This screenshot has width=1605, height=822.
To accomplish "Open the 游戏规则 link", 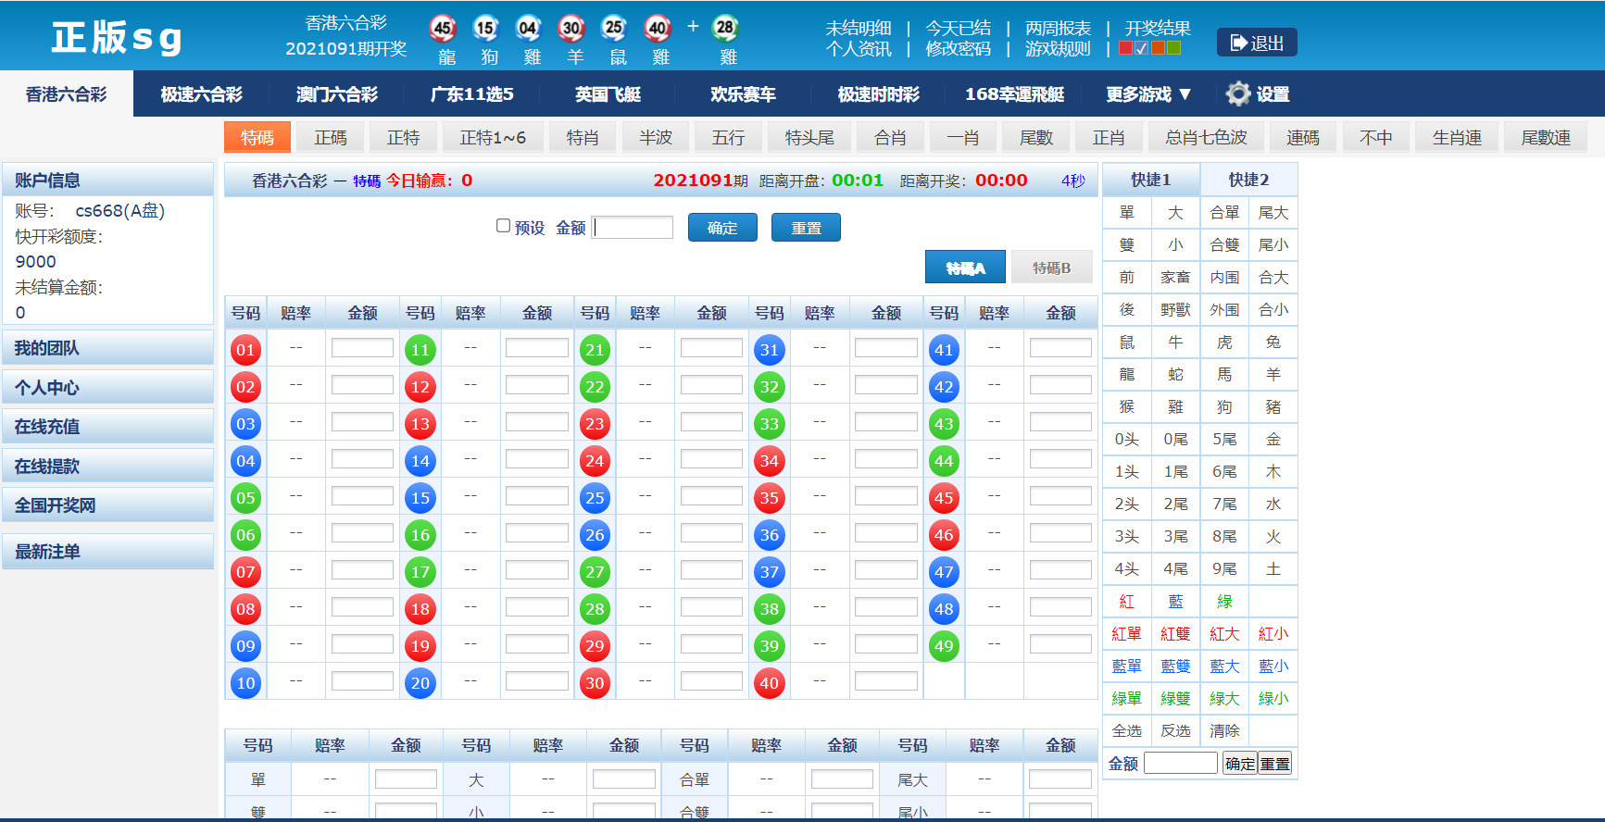I will pos(1058,49).
